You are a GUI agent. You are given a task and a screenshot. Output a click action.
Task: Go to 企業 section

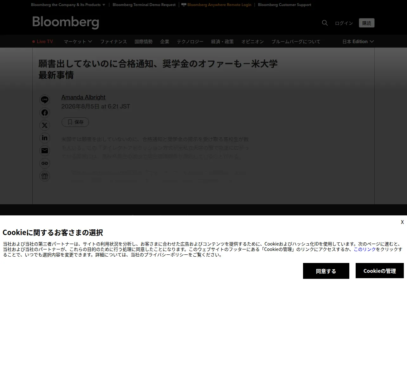pos(165,42)
